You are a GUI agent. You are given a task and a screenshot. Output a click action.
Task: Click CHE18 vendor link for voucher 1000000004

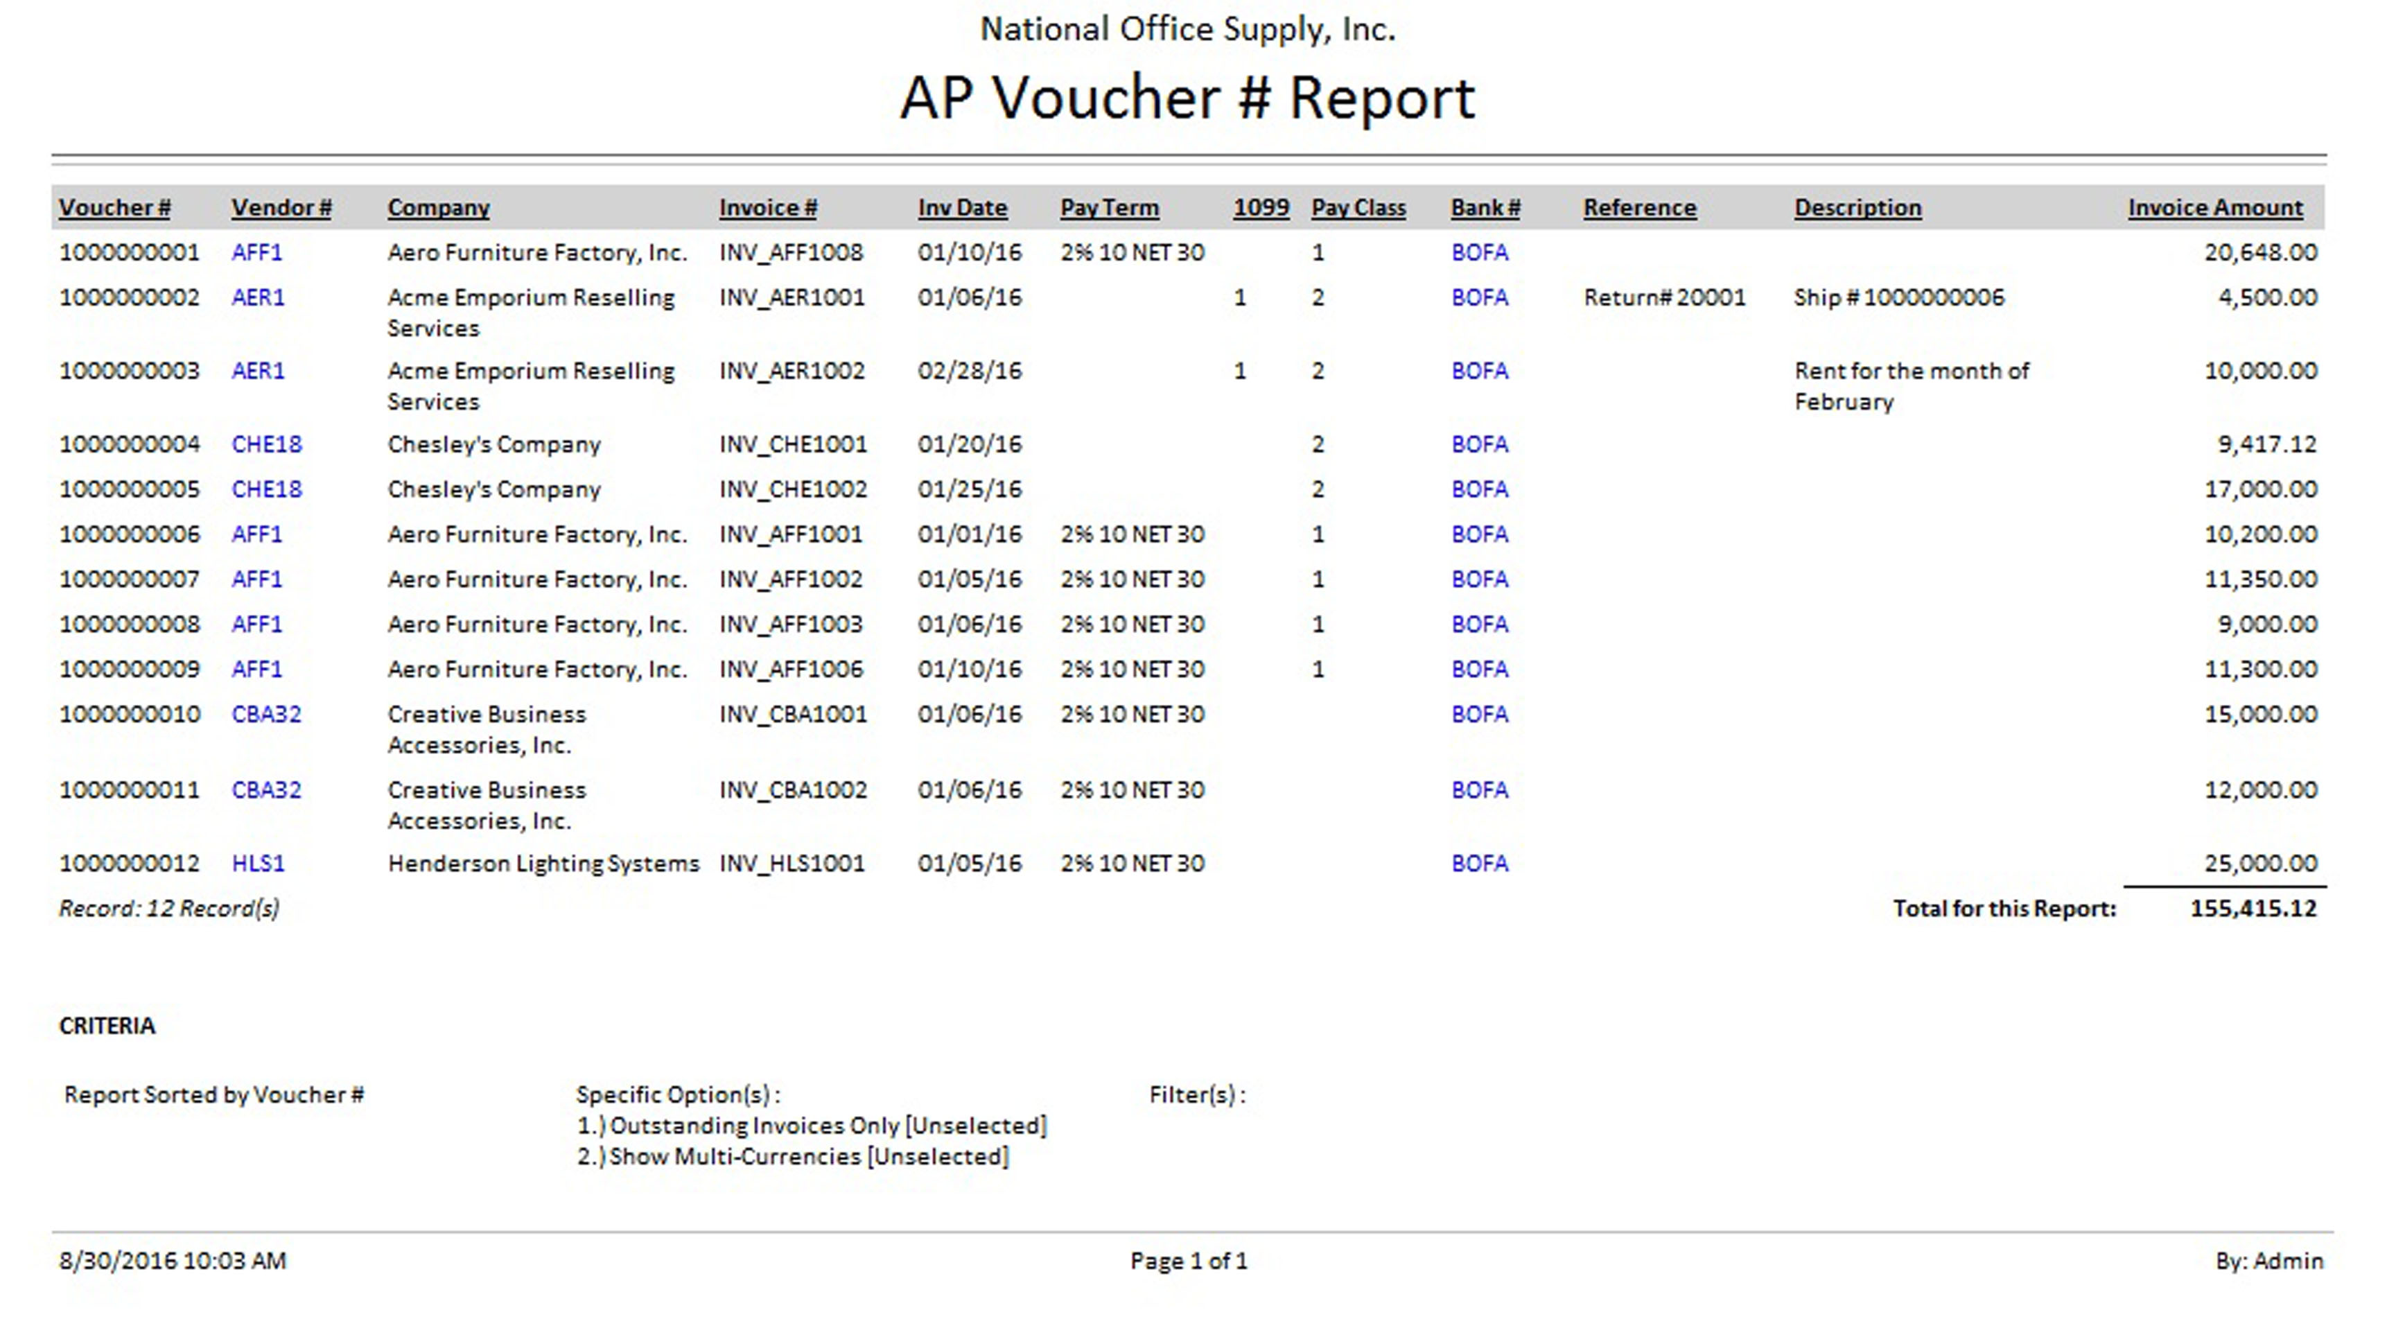(266, 444)
